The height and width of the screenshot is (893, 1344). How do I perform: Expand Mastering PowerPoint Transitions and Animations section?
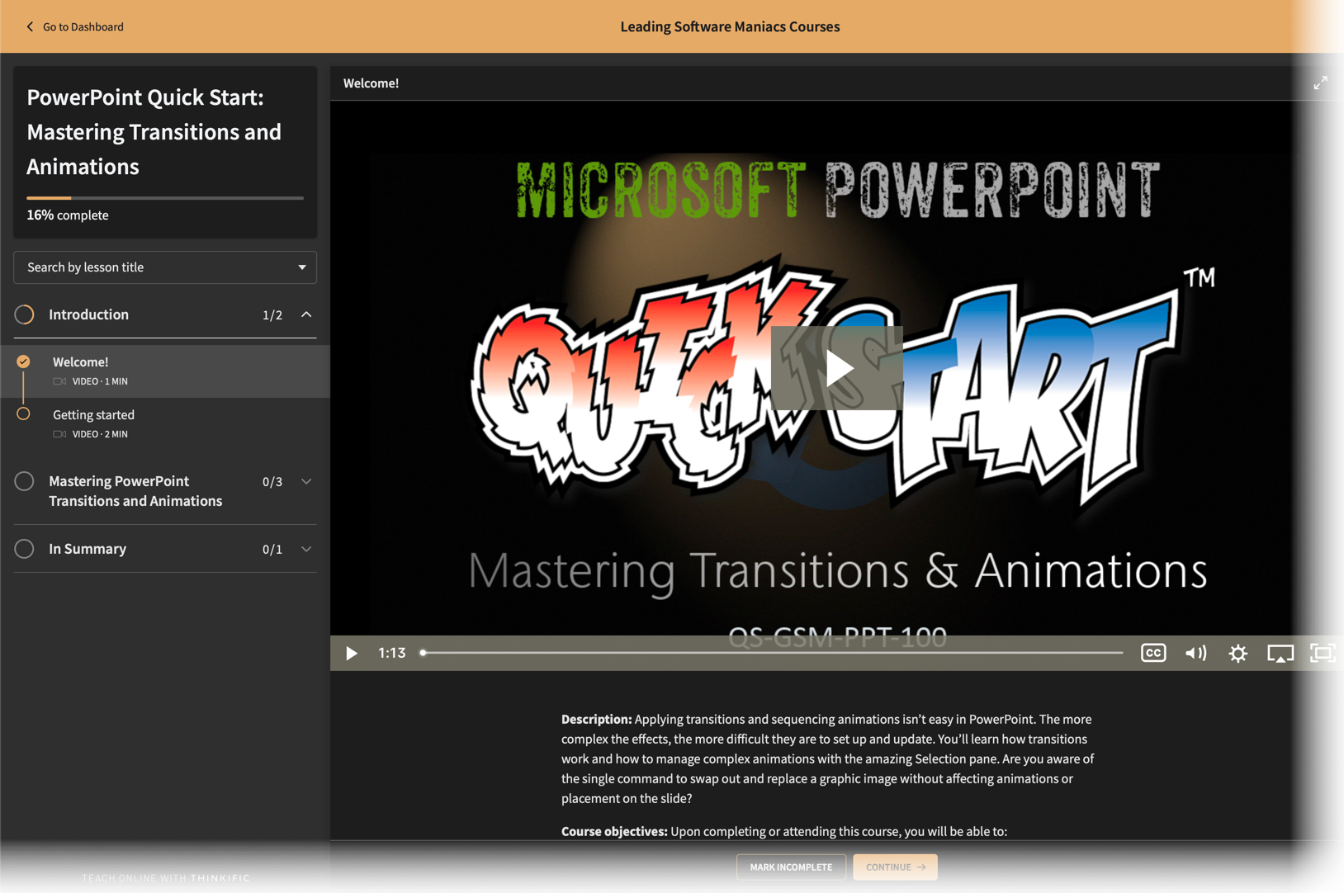(306, 481)
